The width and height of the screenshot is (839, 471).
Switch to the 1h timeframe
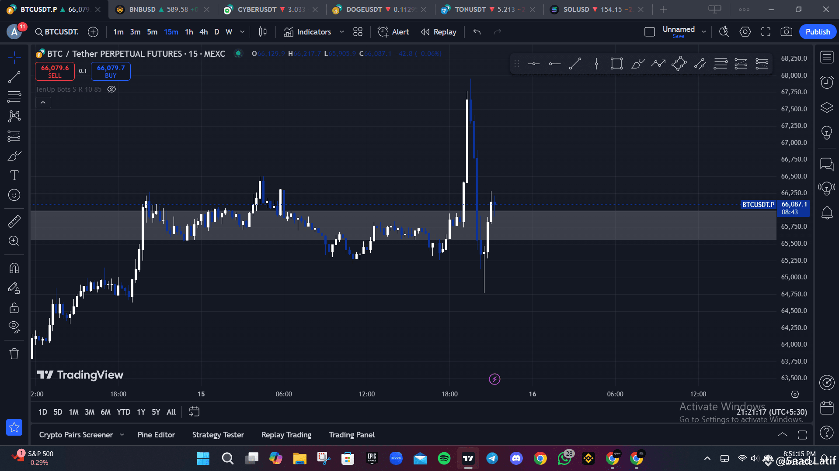pos(189,32)
